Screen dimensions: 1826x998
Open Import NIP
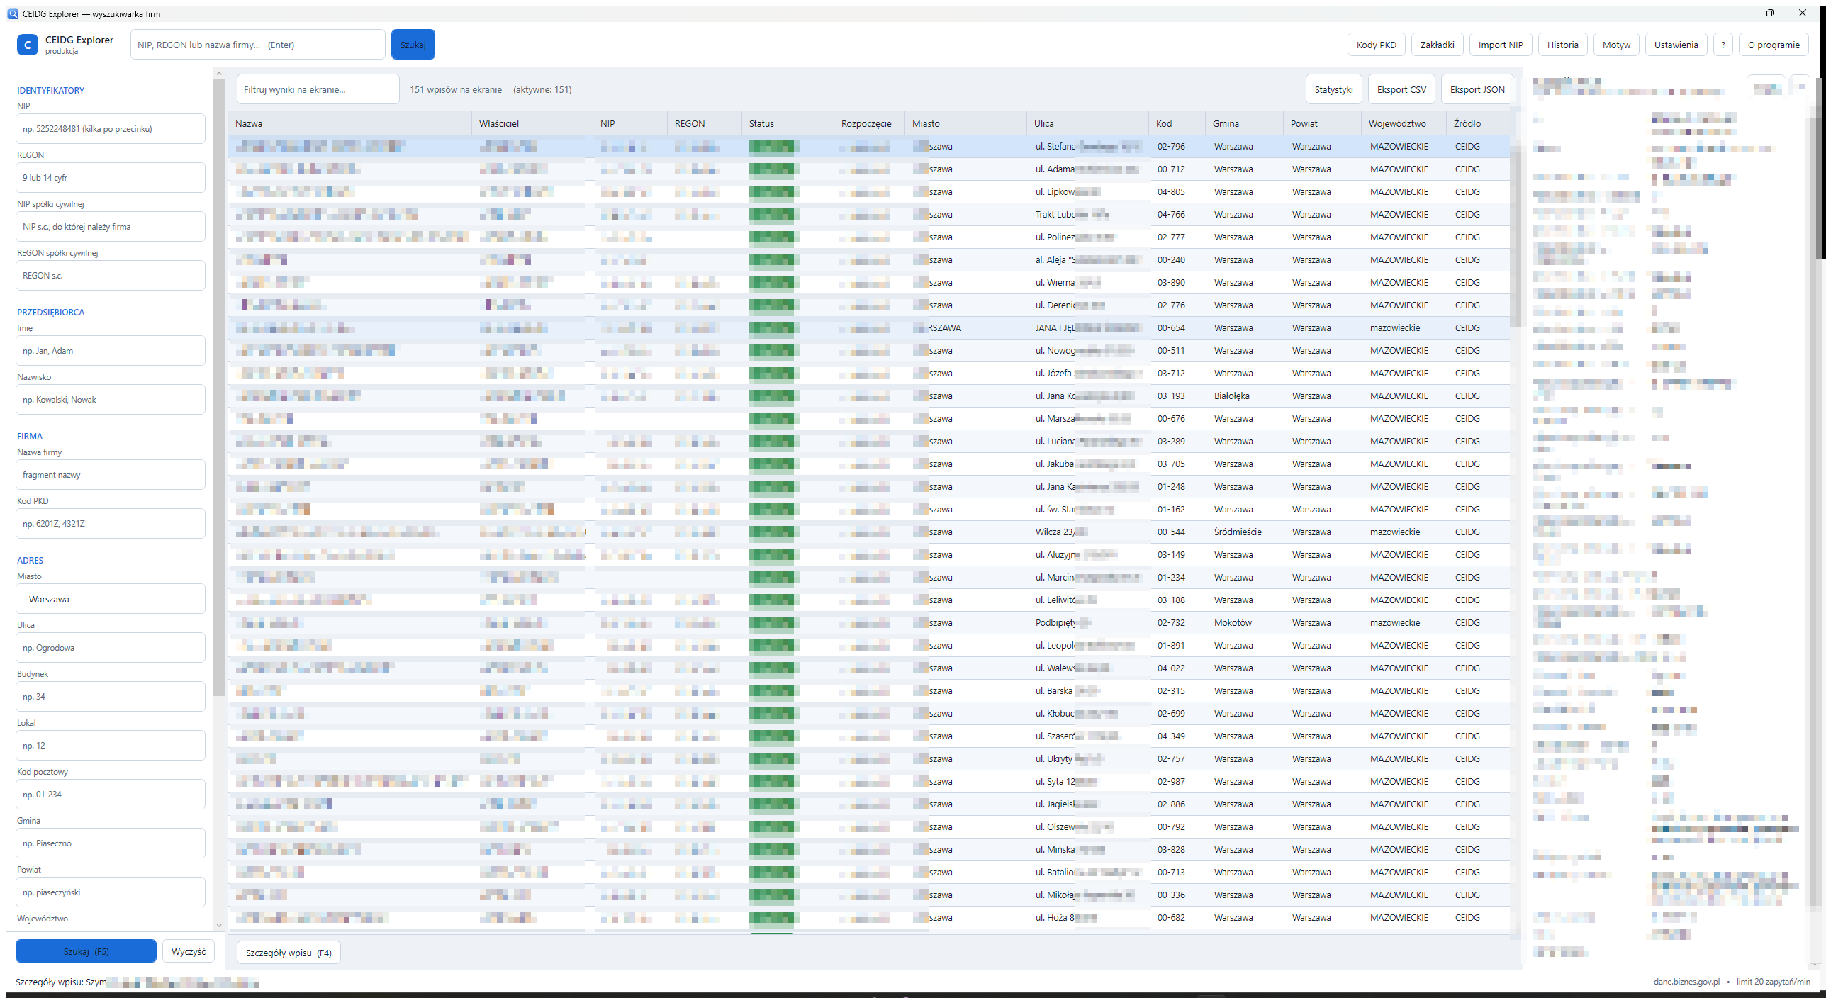click(1500, 45)
